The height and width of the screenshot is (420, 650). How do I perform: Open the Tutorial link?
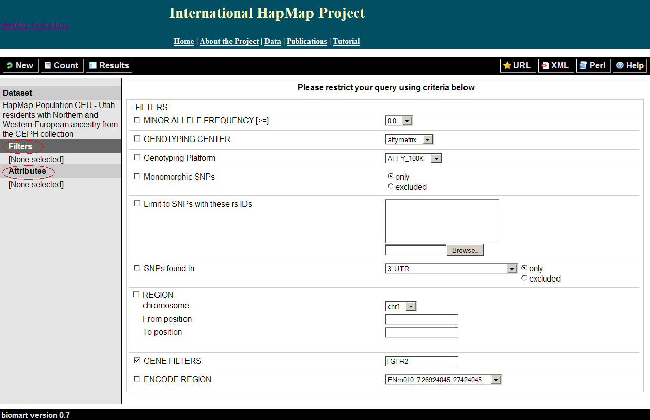[347, 41]
